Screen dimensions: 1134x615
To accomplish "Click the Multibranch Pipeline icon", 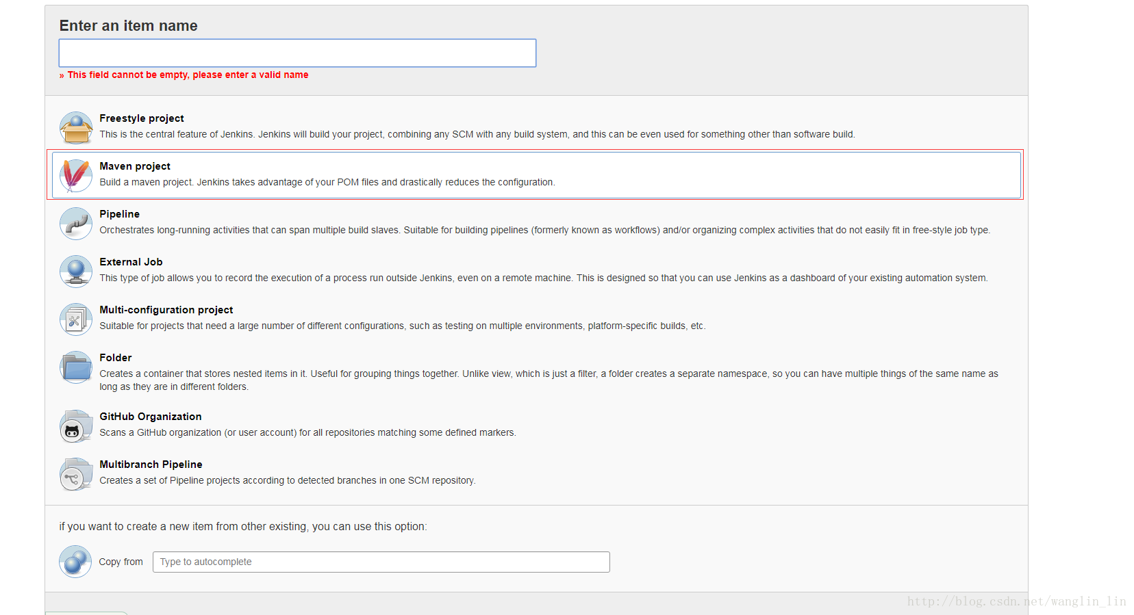I will 76,474.
